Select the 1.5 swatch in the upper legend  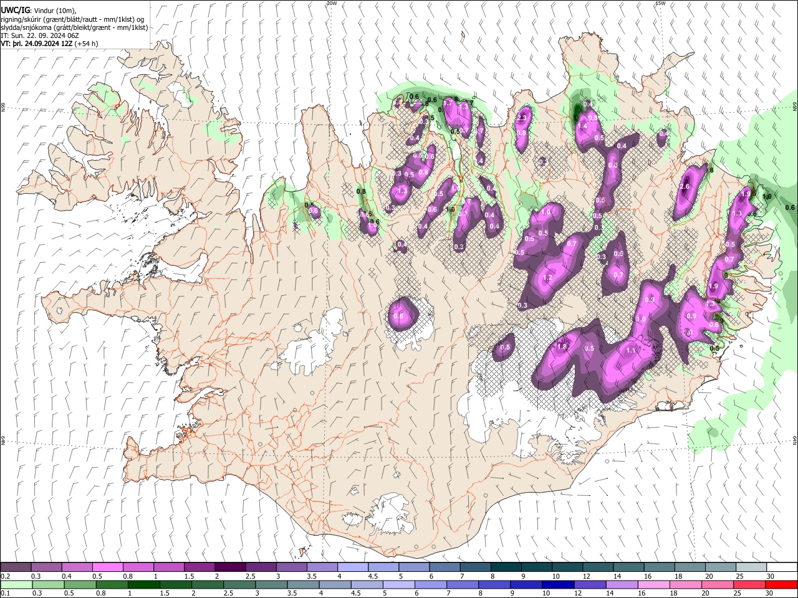(x=199, y=567)
